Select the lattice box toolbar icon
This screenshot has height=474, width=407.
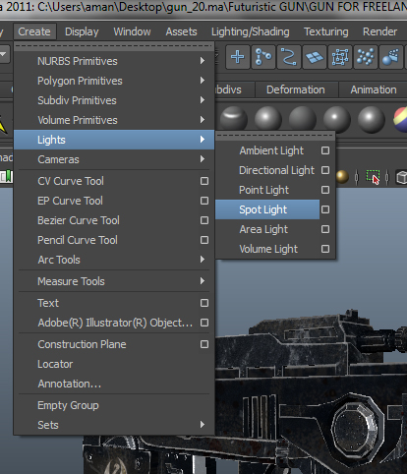tap(340, 57)
